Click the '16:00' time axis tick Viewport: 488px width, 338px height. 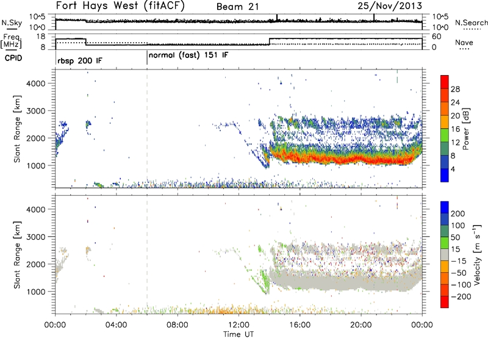(x=300, y=325)
